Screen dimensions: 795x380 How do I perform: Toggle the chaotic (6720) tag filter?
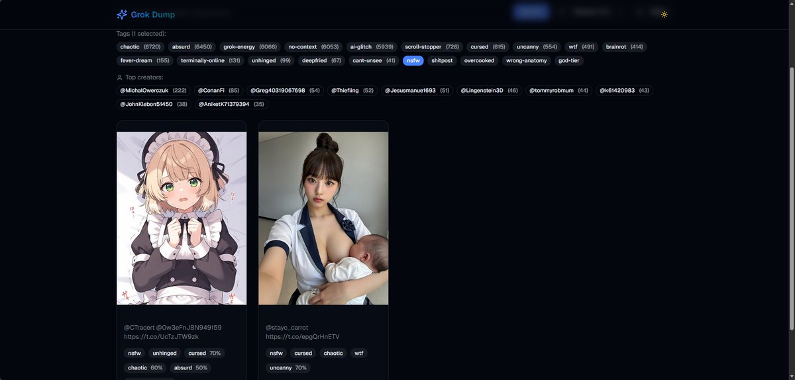click(140, 47)
